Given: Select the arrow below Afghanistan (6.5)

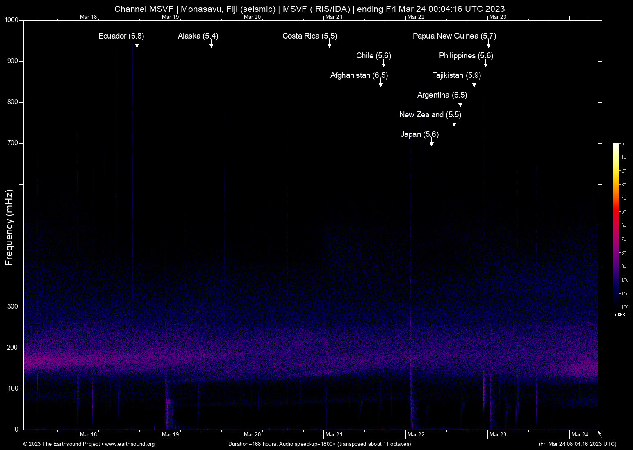Looking at the screenshot, I should tap(380, 83).
